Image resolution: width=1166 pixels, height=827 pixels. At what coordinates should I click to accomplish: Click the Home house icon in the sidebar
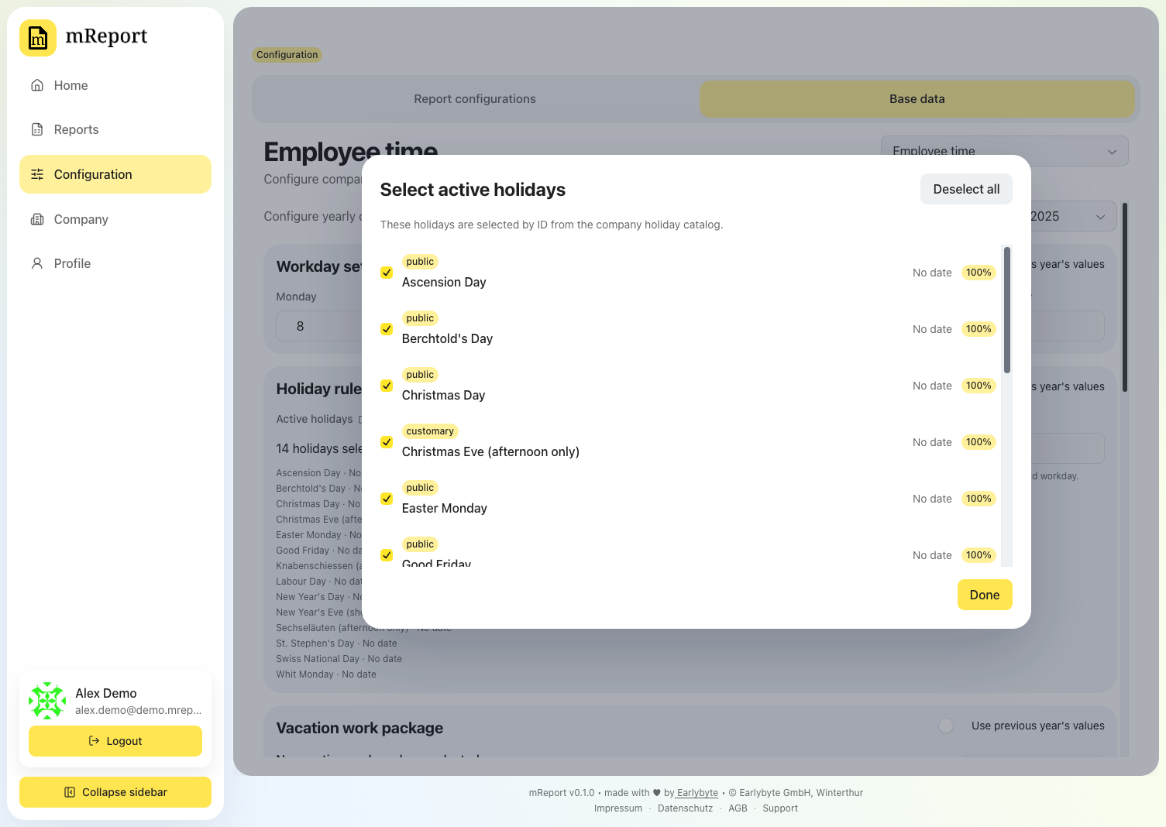pyautogui.click(x=37, y=85)
